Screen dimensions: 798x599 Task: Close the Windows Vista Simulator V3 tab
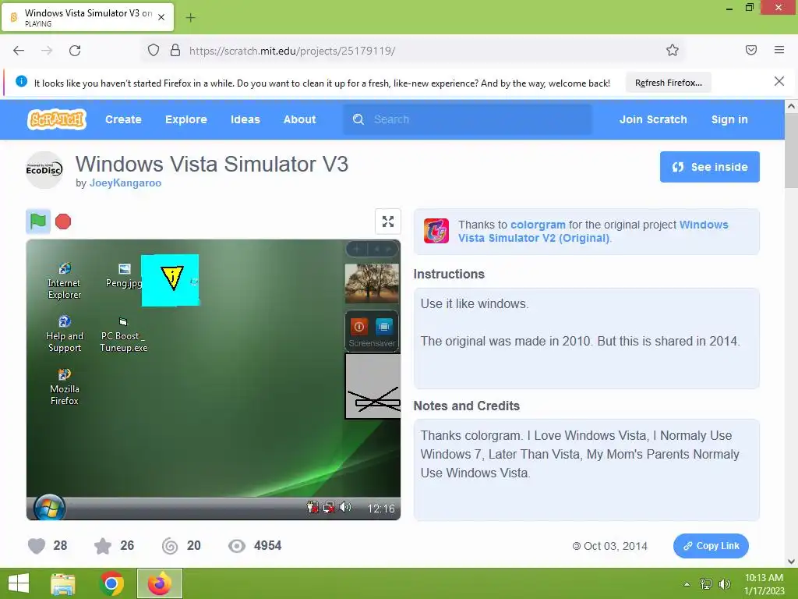tap(161, 17)
